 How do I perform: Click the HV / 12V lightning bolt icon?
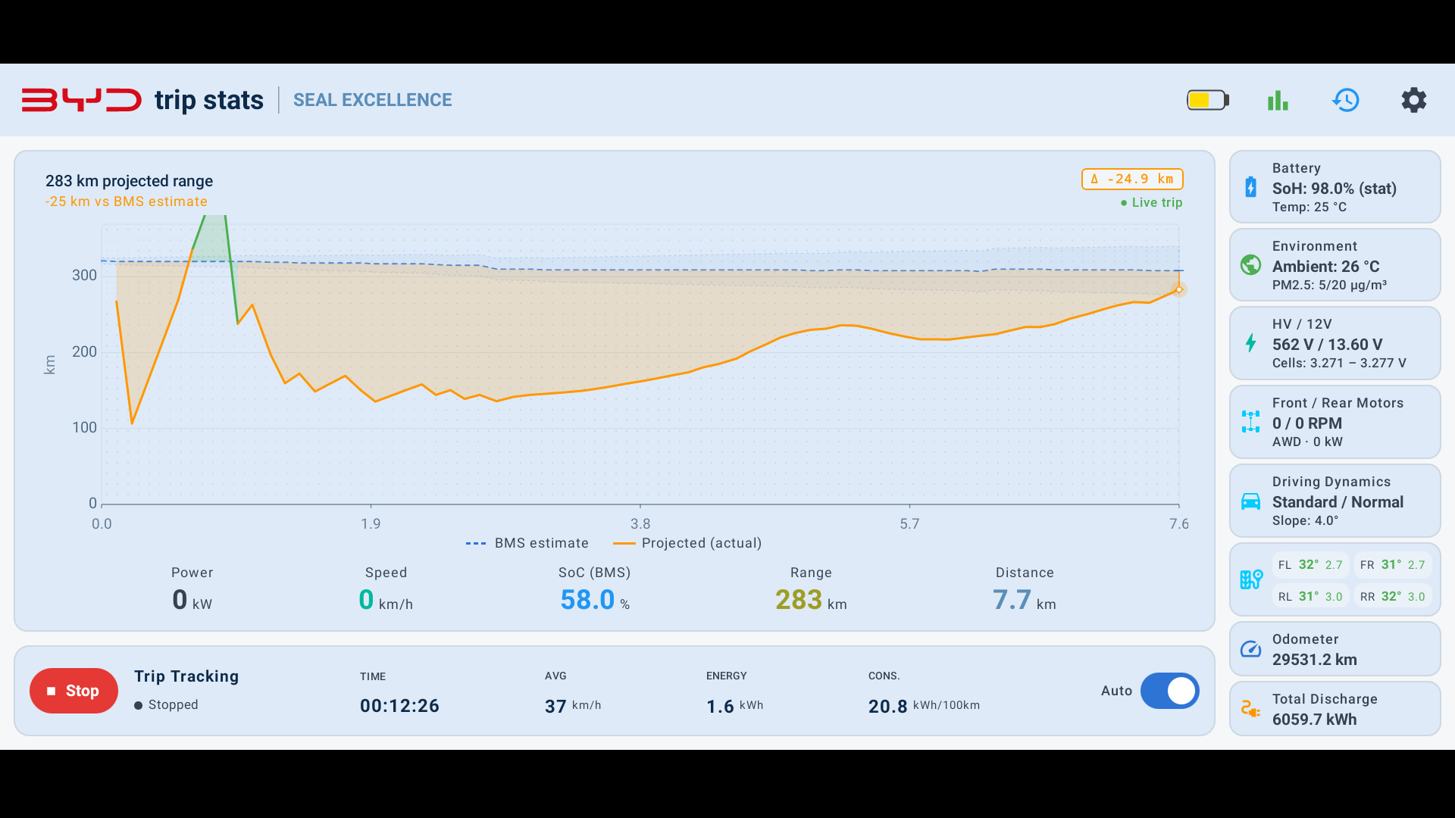(x=1250, y=342)
